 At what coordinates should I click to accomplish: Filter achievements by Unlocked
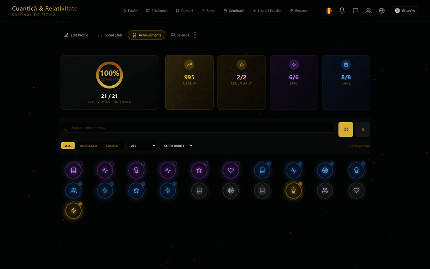88,146
